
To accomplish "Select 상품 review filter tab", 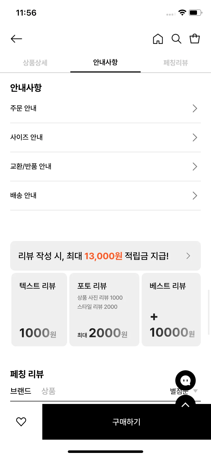I will (48, 391).
